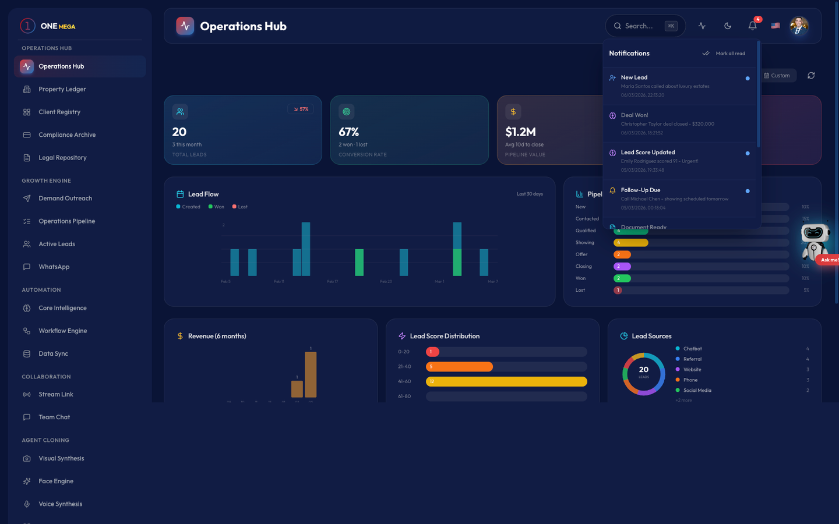This screenshot has height=524, width=839.
Task: Click the Active Leads people icon
Action: [x=27, y=244]
